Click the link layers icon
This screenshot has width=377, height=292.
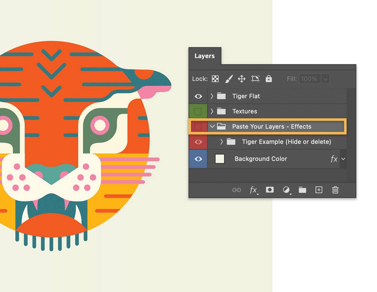[237, 190]
